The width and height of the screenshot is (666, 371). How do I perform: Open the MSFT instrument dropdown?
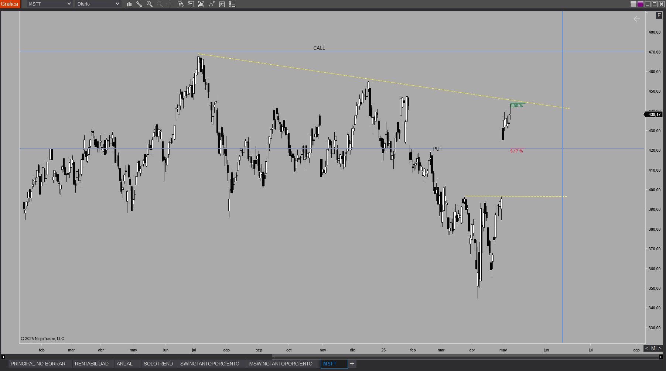pos(49,4)
